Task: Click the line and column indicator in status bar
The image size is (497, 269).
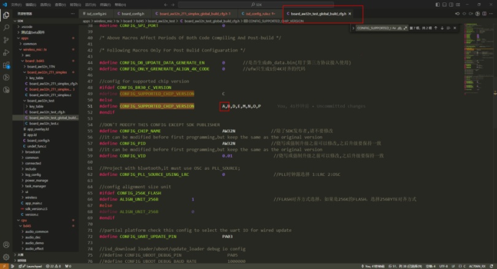Action: pos(405,266)
